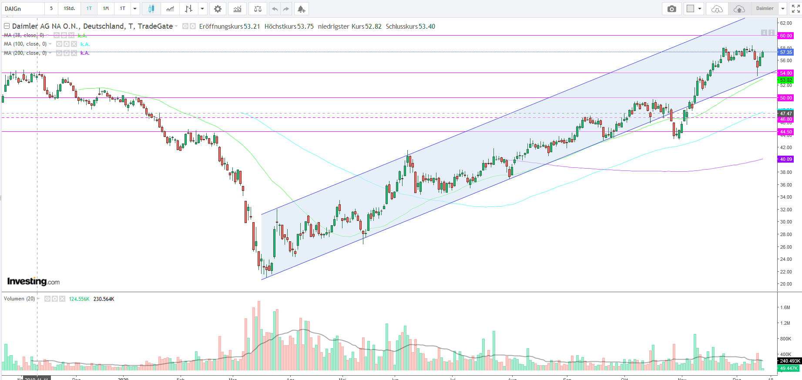
Task: Switch to line chart style icon
Action: [x=170, y=9]
